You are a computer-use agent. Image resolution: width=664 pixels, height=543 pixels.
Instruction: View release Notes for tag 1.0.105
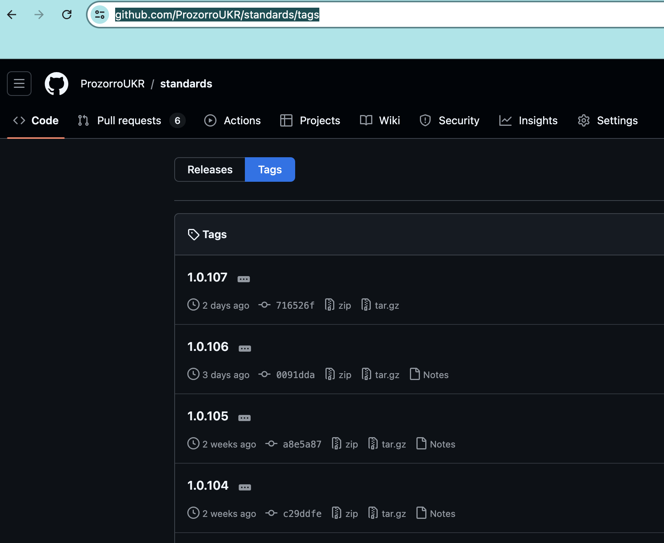[436, 444]
